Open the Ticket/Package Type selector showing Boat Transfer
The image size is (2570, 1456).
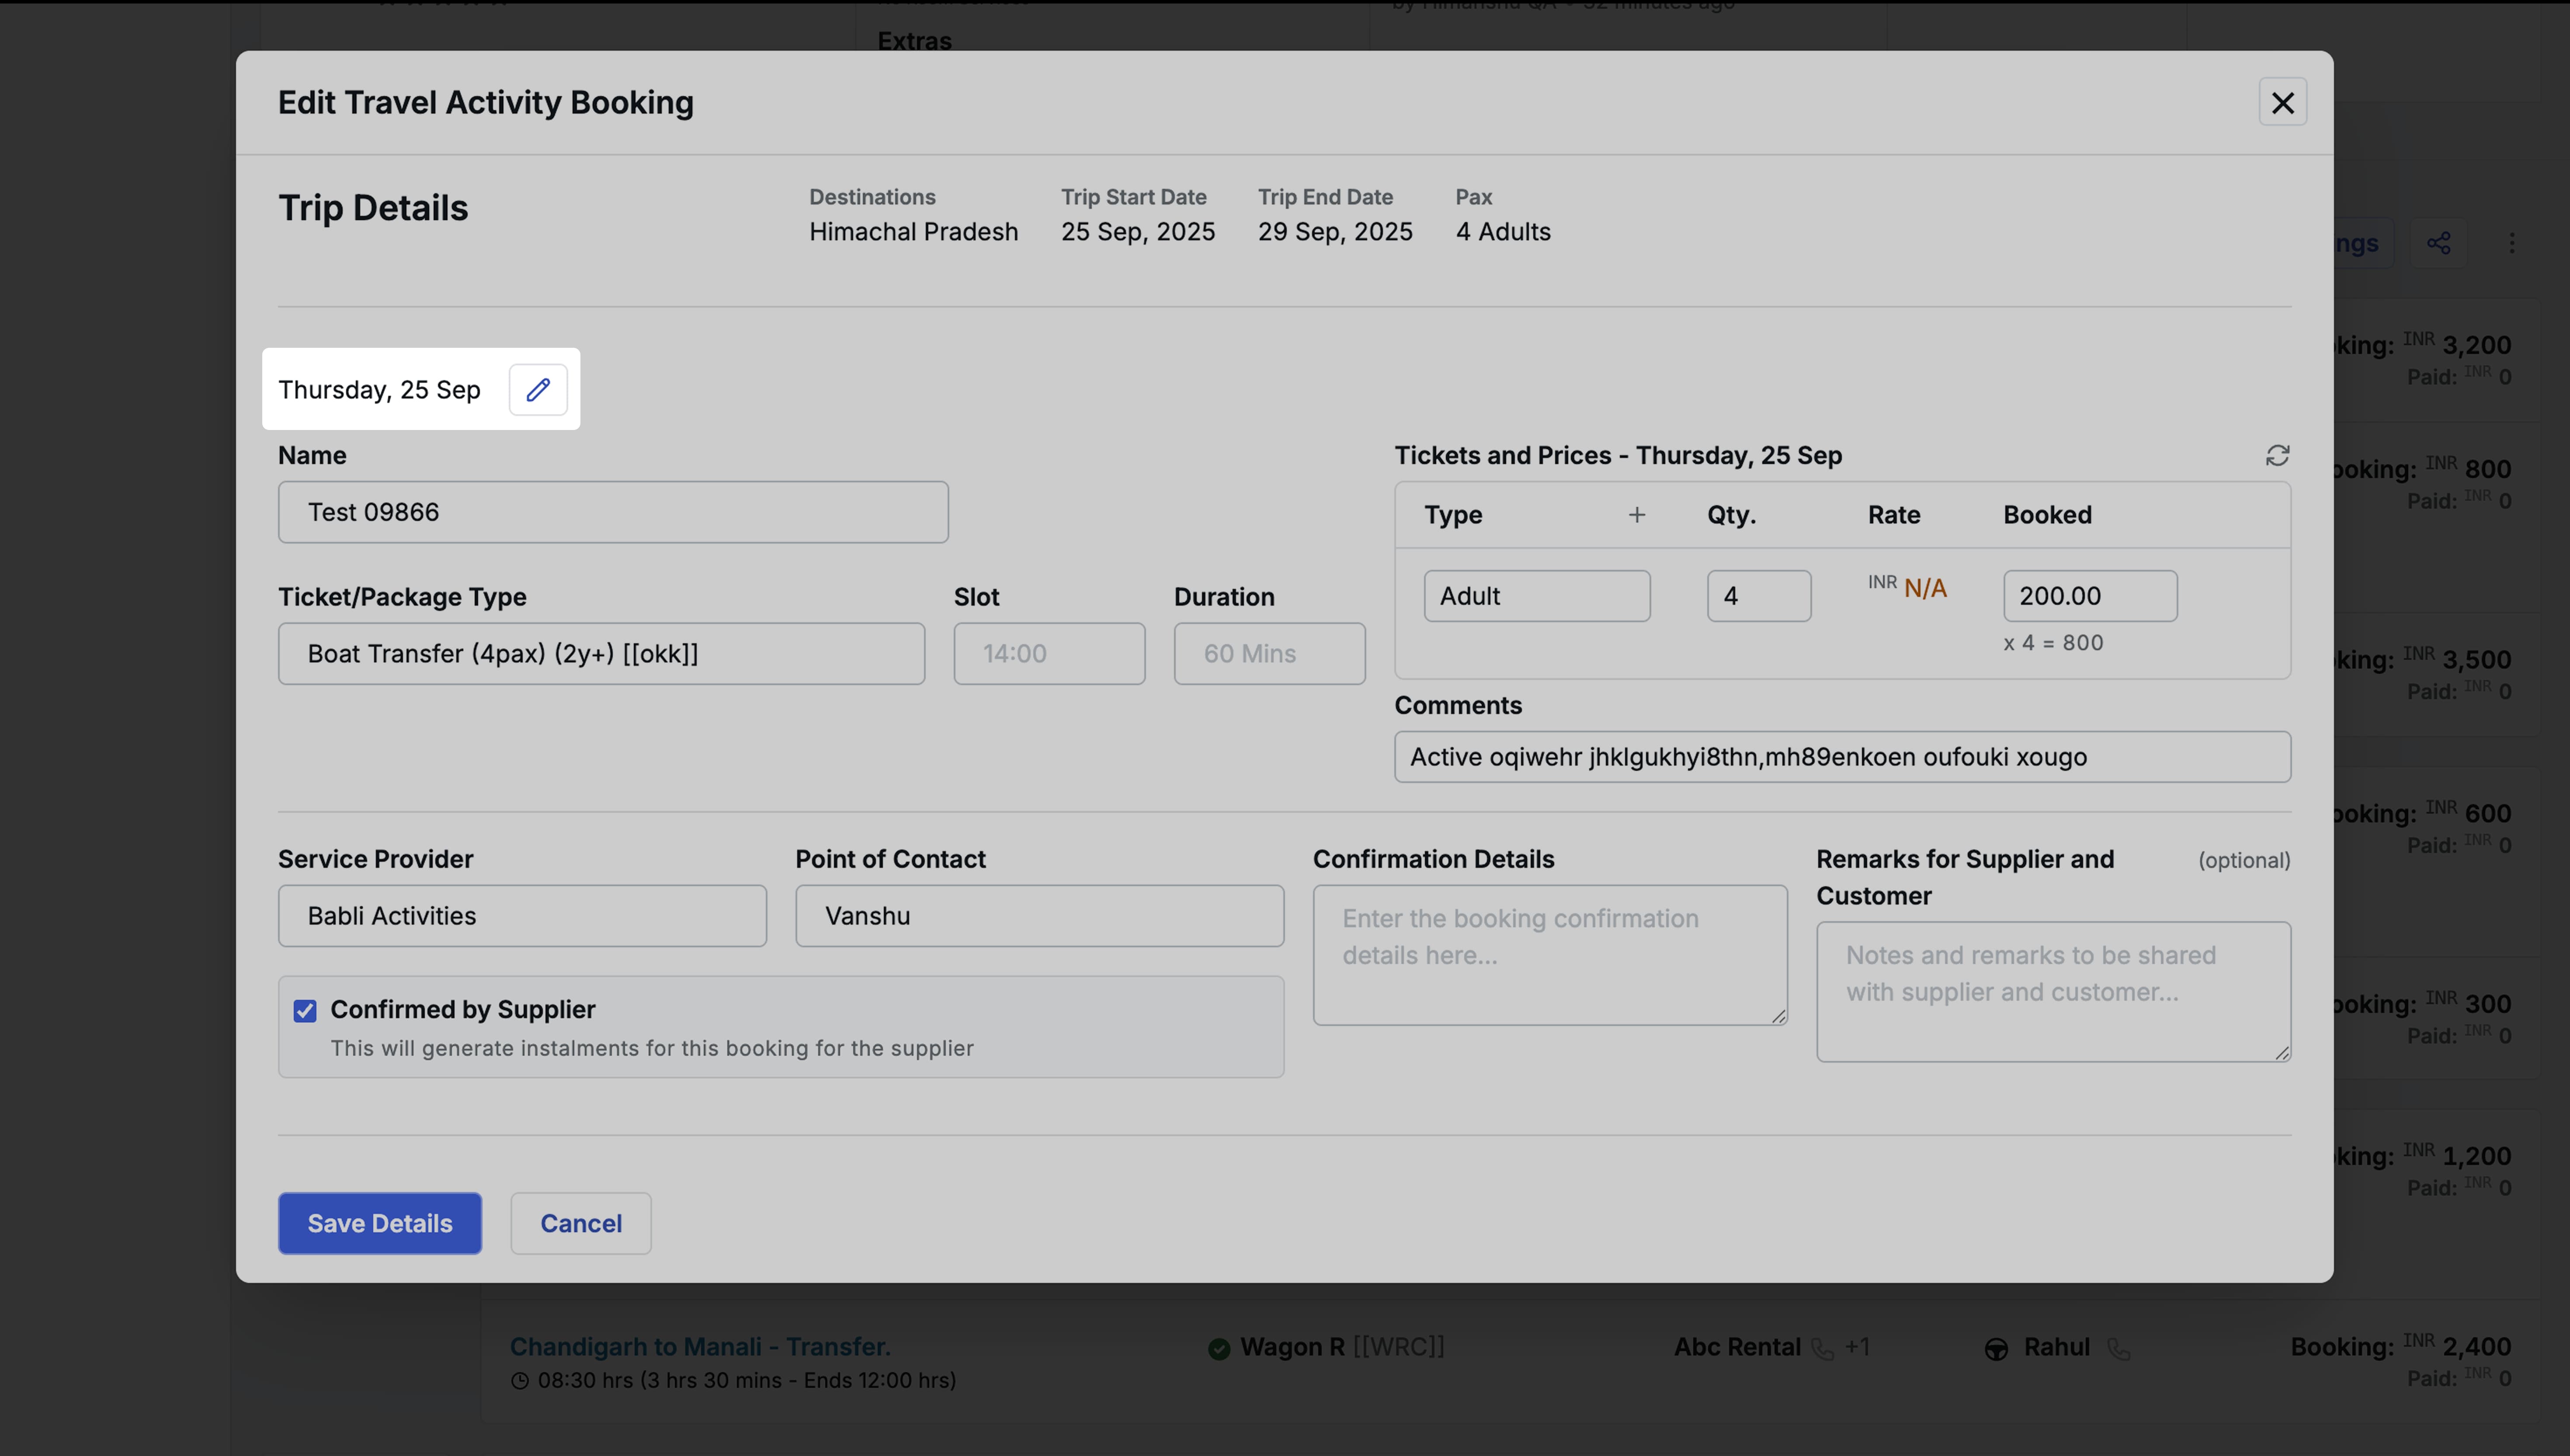click(601, 653)
